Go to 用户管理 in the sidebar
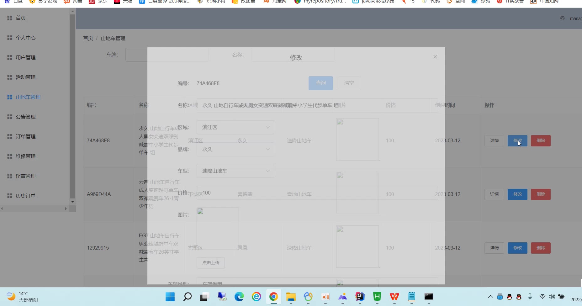The width and height of the screenshot is (582, 306). [x=26, y=57]
